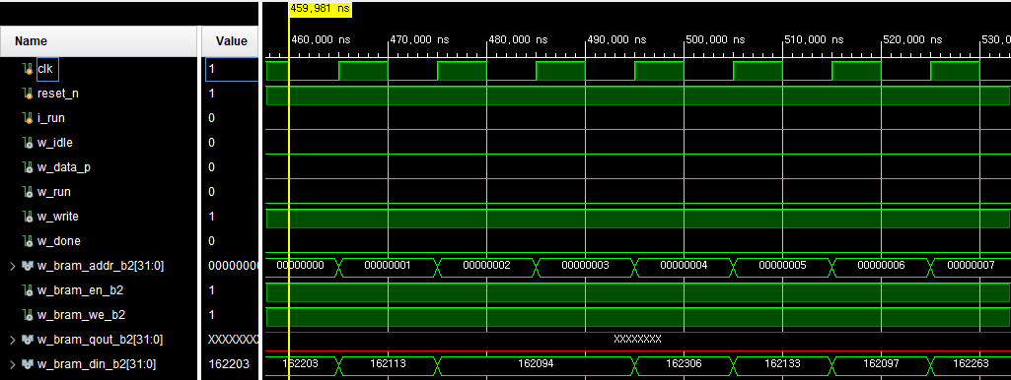Click the Name column header
1011x380 pixels.
pyautogui.click(x=99, y=41)
